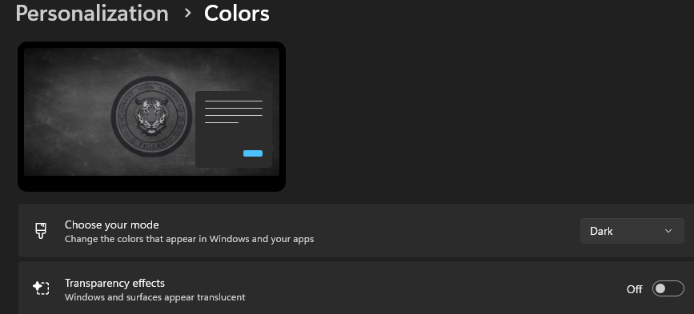
Task: Click the Colors breadcrumb title
Action: coord(236,14)
